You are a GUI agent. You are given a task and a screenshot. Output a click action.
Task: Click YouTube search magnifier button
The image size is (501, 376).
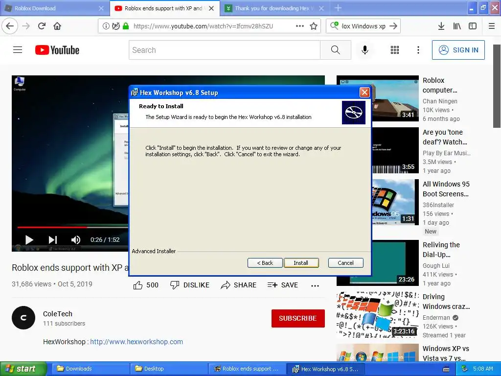click(x=336, y=50)
